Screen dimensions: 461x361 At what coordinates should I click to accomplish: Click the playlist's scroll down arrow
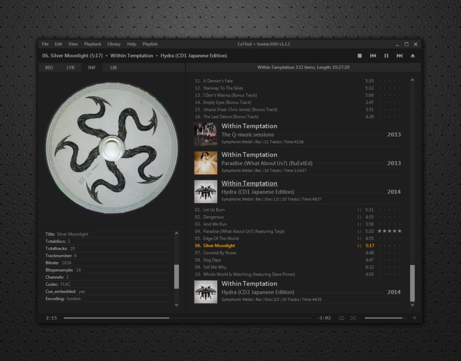pos(412,304)
